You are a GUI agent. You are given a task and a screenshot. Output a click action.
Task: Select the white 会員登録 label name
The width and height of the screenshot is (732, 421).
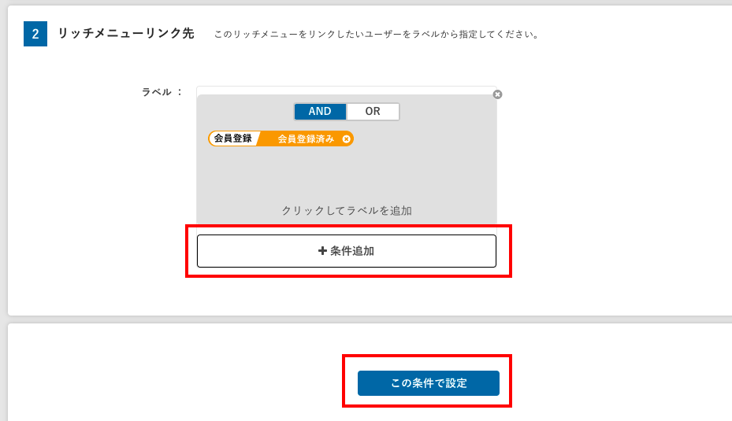[x=232, y=138]
